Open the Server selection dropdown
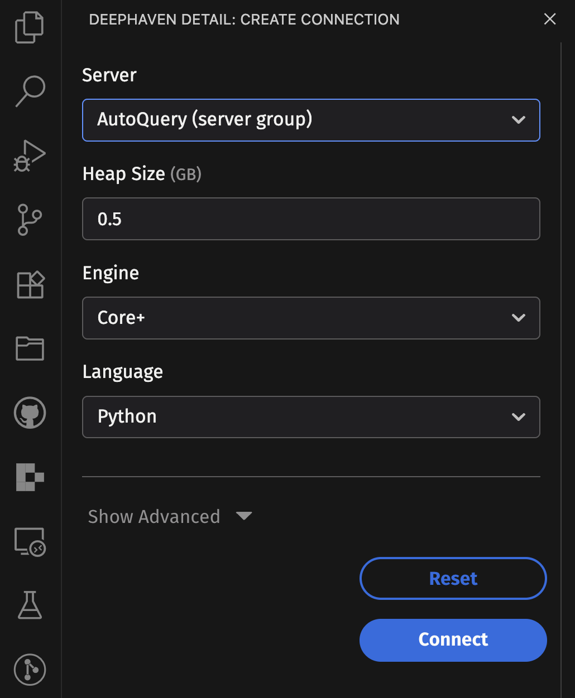Screen dimensions: 575x698 tap(311, 120)
